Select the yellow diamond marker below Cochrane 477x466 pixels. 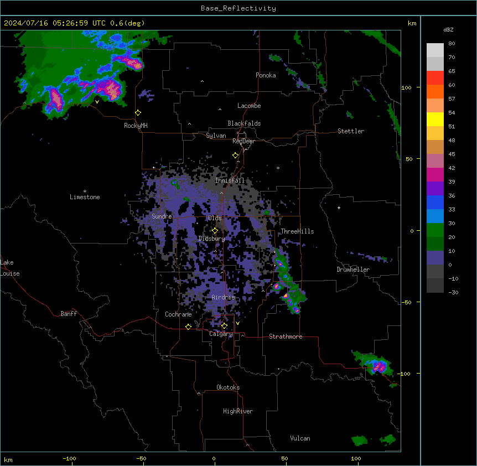tap(188, 327)
